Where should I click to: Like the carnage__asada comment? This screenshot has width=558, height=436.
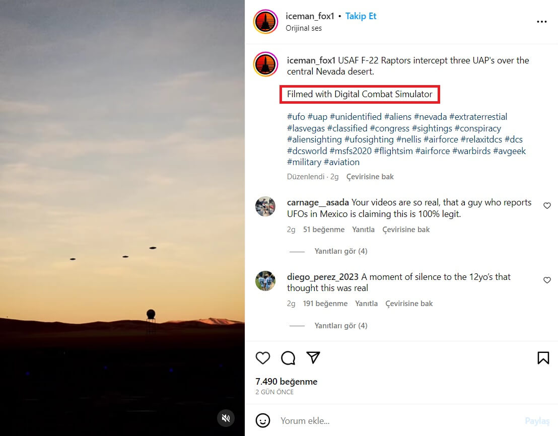tap(547, 206)
